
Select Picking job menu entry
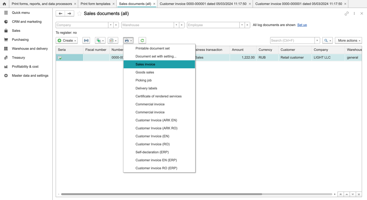(x=159, y=80)
